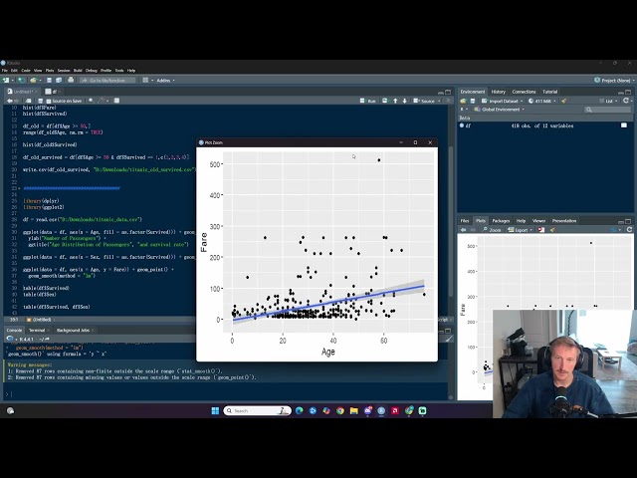The width and height of the screenshot is (637, 478).
Task: Switch to the df data viewer tab
Action: (x=52, y=92)
